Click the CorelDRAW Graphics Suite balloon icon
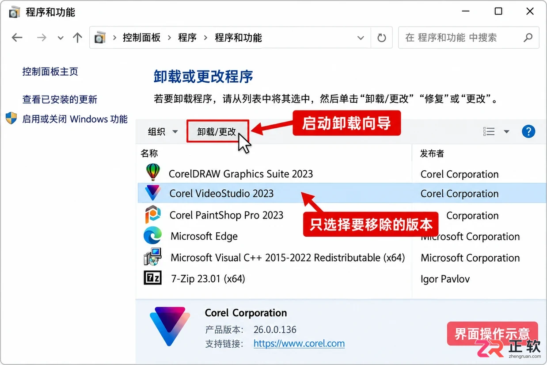547x365 pixels. 153,172
